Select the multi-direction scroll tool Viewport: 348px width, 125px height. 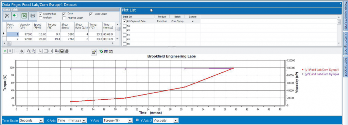22,51
